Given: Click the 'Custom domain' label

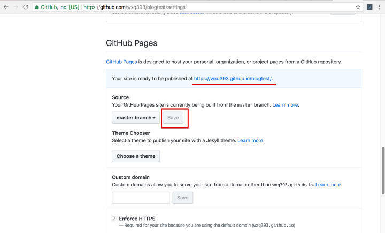Looking at the screenshot, I should (130, 177).
